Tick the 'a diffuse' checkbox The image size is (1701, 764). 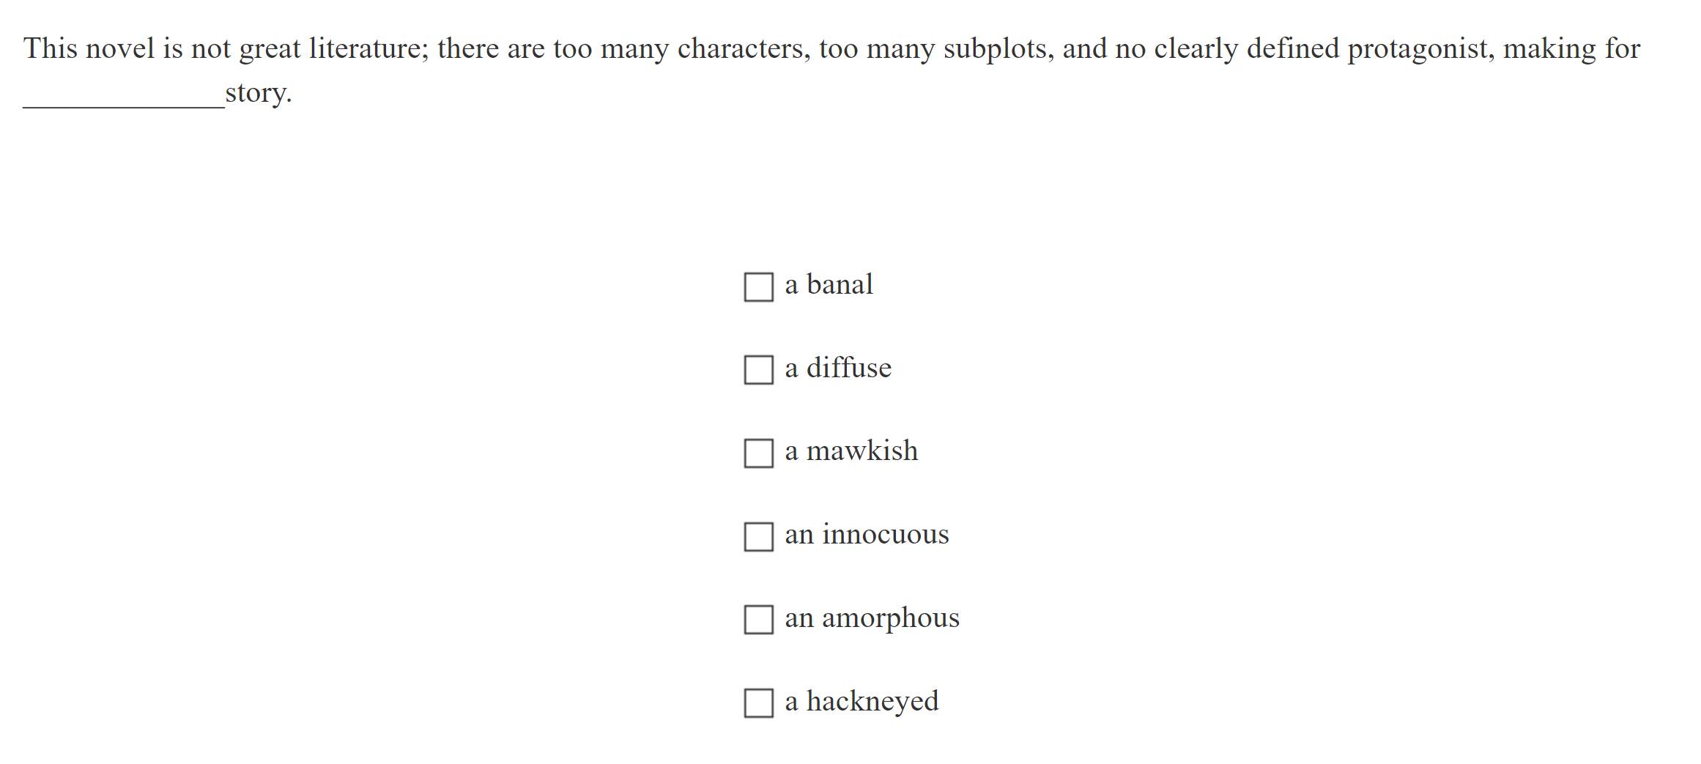tap(758, 370)
